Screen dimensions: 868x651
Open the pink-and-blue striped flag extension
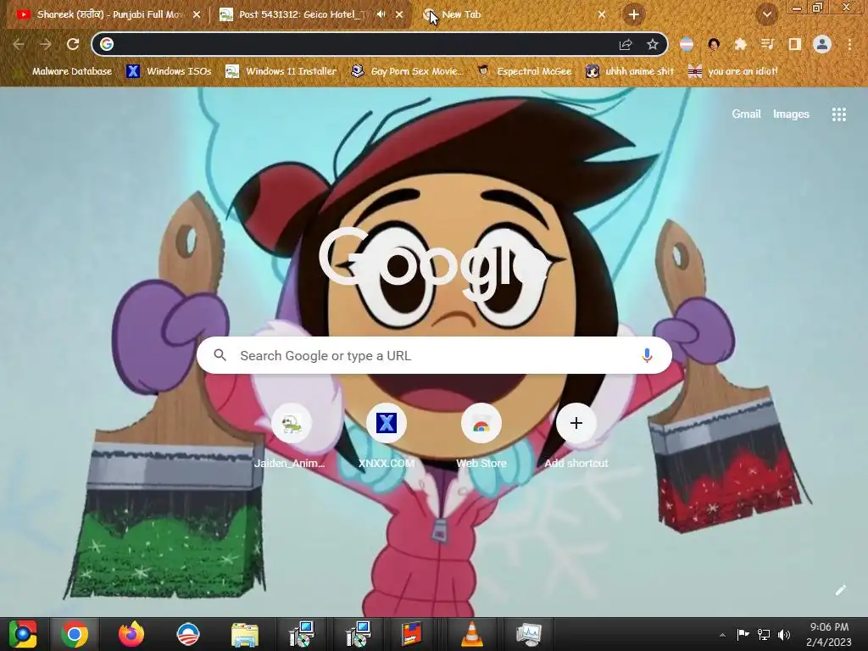coord(687,44)
